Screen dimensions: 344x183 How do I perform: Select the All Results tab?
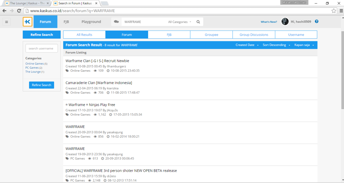pyautogui.click(x=84, y=35)
